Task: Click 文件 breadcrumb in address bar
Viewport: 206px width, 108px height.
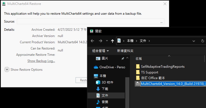Action: point(143,41)
